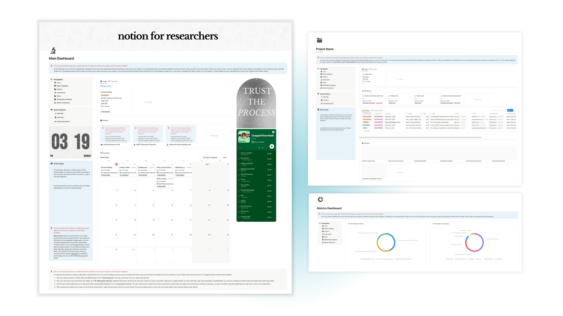Image resolution: width=563 pixels, height=316 pixels.
Task: Open the Spotify more options ellipsis
Action: [x=266, y=147]
